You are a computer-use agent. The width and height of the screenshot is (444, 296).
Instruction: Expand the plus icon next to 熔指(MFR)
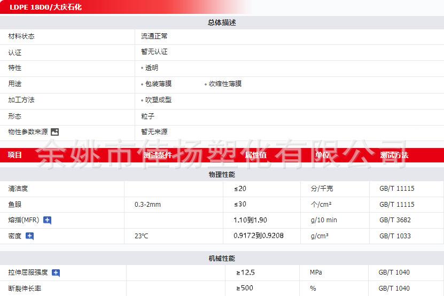tap(48, 220)
